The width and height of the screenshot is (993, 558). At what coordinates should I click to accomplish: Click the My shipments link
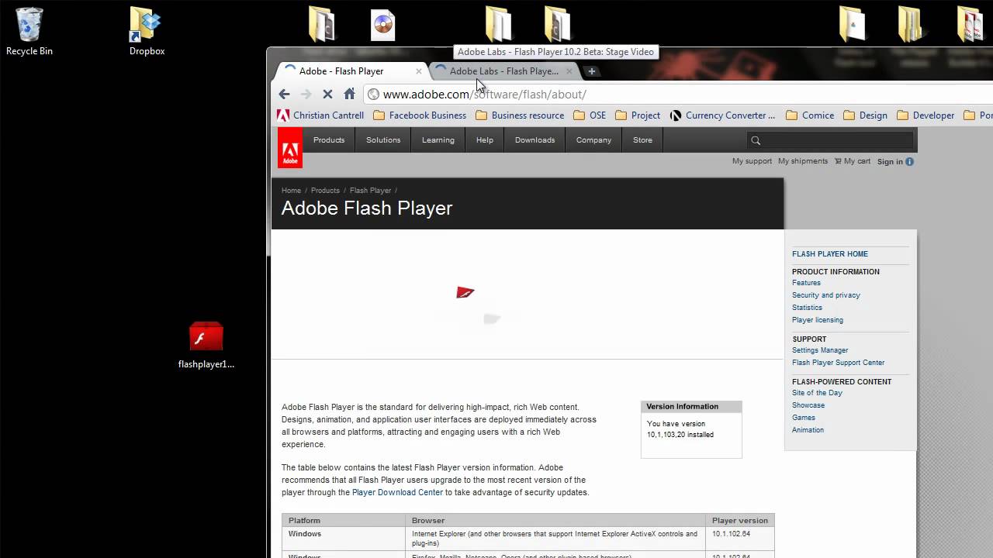[x=803, y=161]
